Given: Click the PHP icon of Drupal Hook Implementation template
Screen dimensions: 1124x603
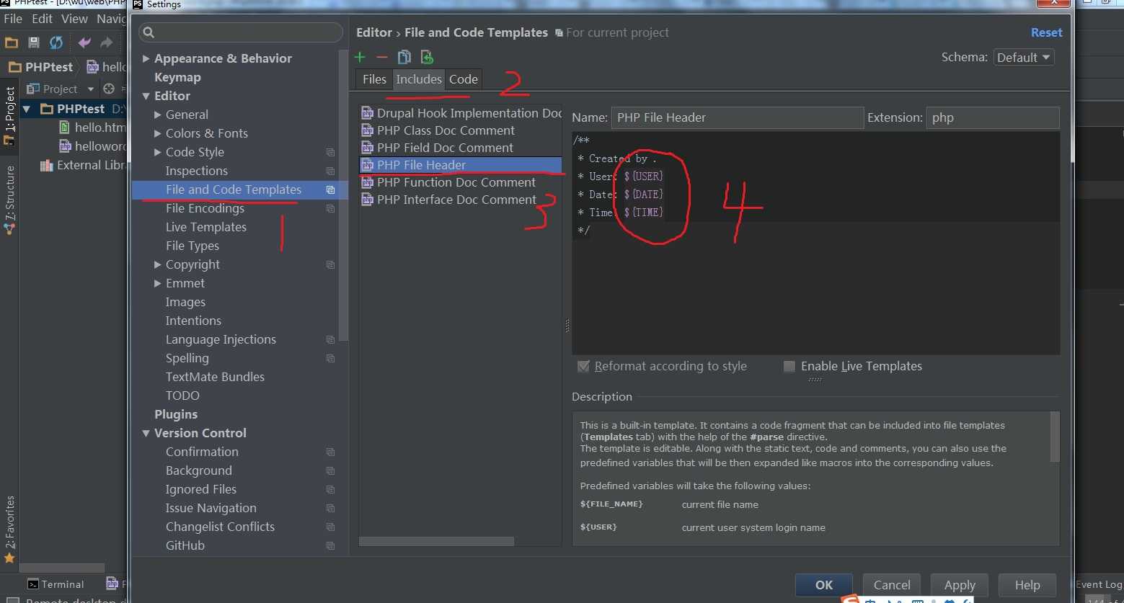Looking at the screenshot, I should point(368,113).
